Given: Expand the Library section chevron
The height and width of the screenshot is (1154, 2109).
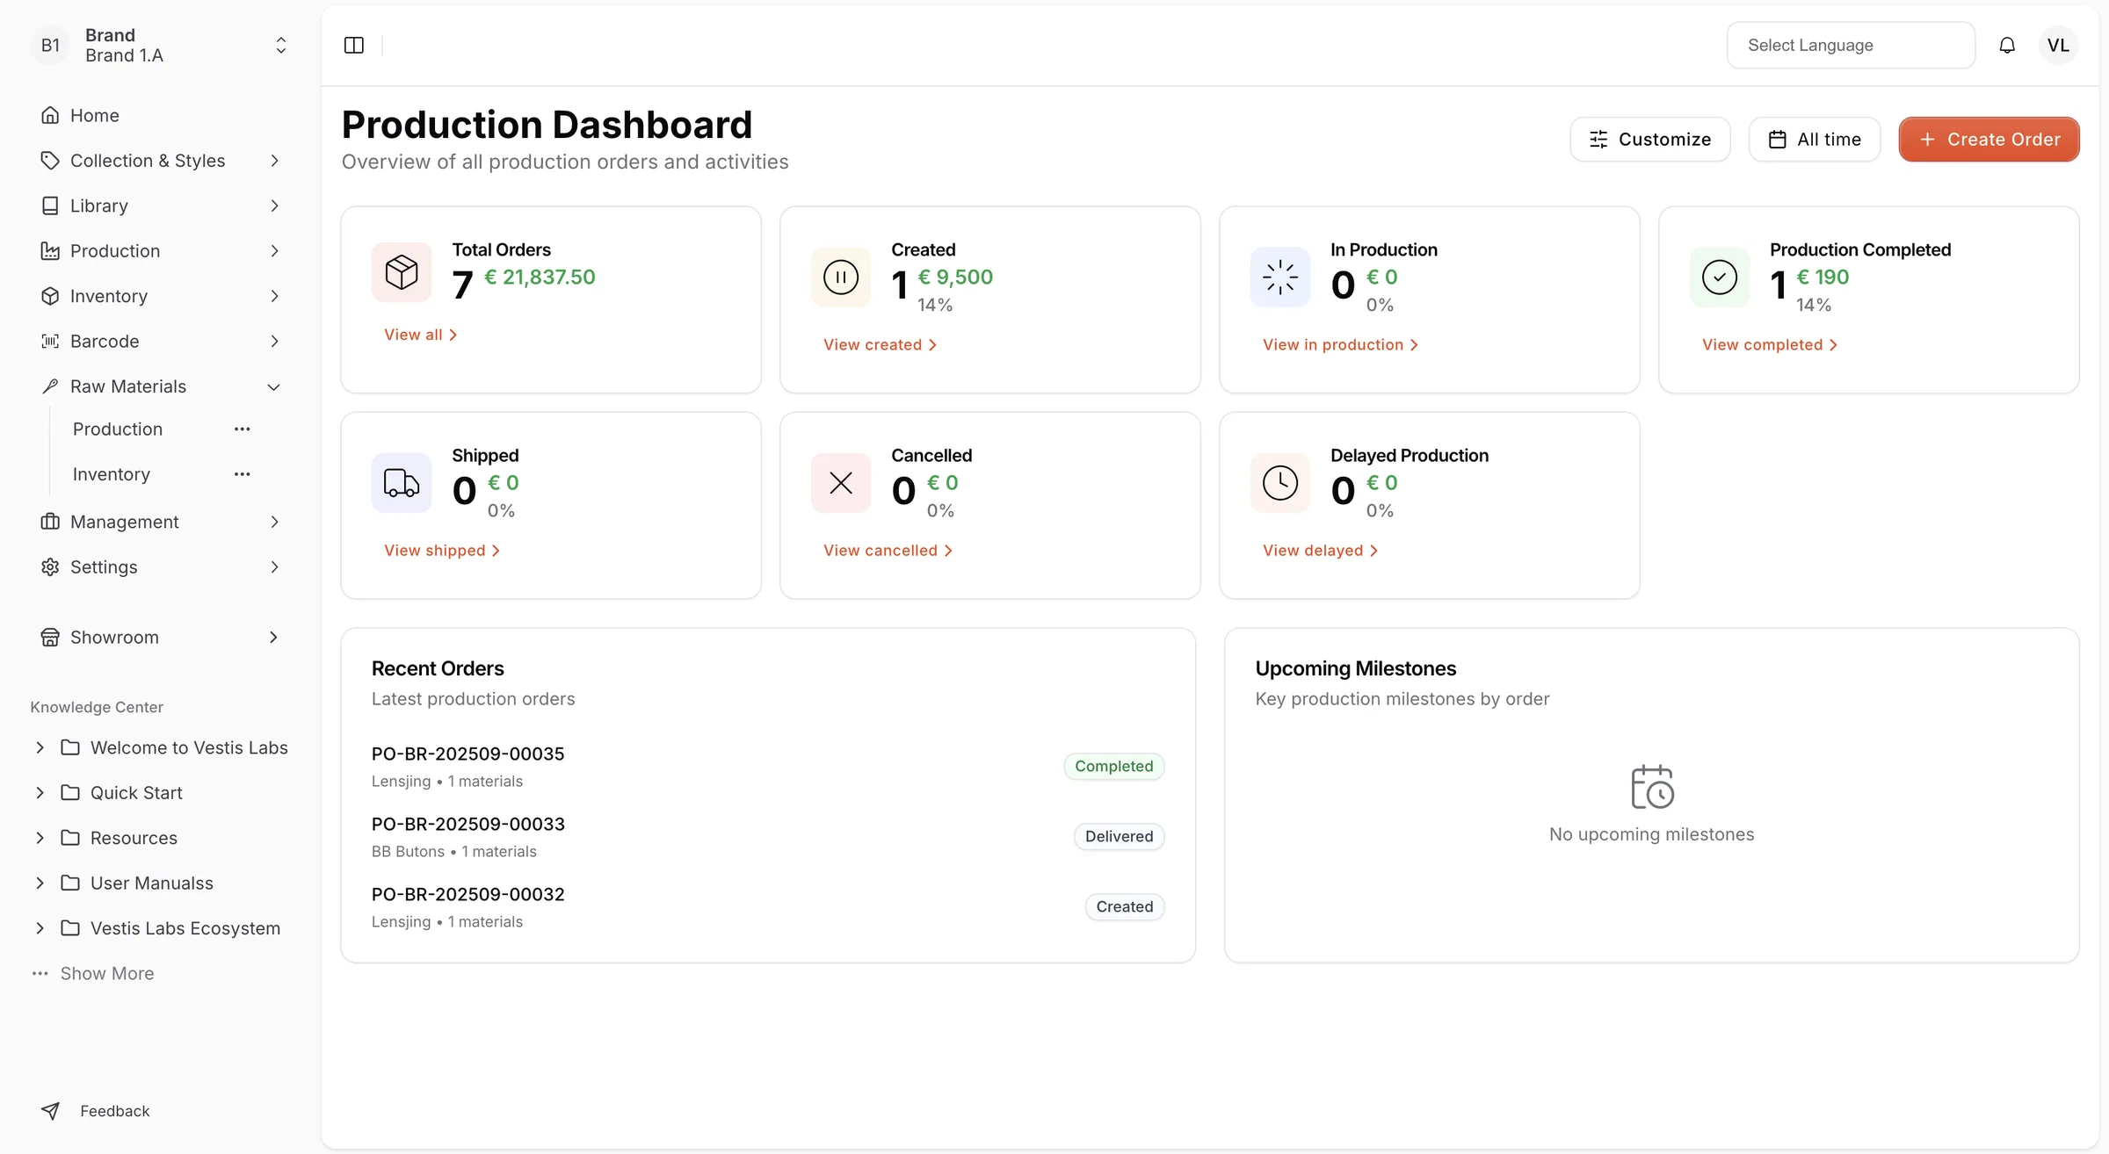Looking at the screenshot, I should point(274,206).
